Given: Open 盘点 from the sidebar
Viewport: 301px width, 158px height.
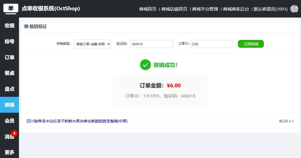Looking at the screenshot, I should 9,89.
